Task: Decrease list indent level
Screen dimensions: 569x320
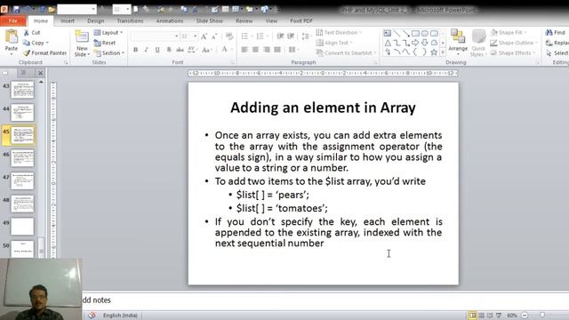Action: click(280, 36)
